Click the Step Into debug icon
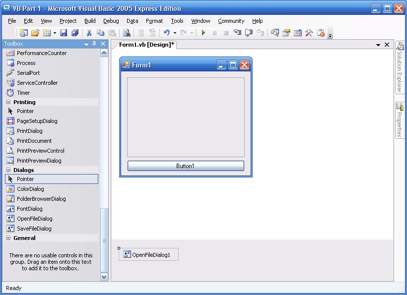407x295 pixels. click(238, 33)
